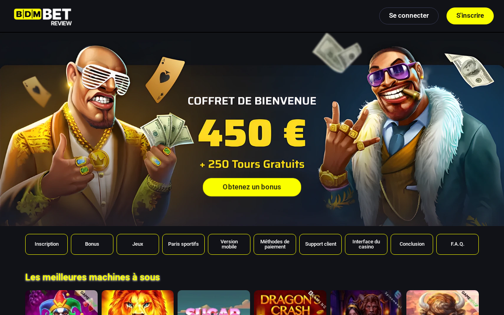Image resolution: width=504 pixels, height=315 pixels.
Task: Go to the Jeux section
Action: click(138, 244)
